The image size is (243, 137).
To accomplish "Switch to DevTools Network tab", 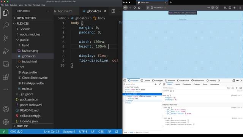I will 170,80.
